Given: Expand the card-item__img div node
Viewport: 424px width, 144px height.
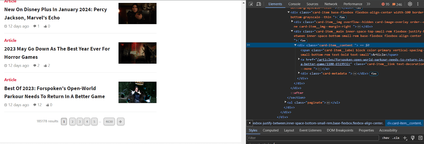Looking at the screenshot, I should click(292, 22).
